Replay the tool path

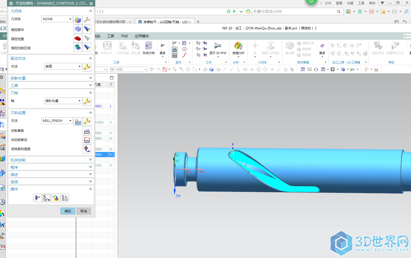47,198
